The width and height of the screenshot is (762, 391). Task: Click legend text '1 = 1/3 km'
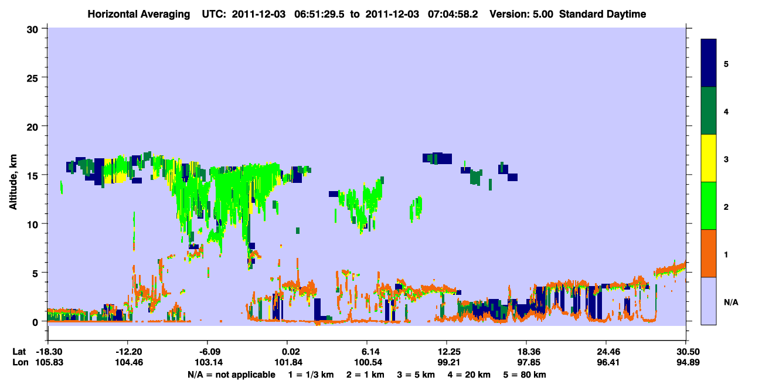(x=311, y=375)
